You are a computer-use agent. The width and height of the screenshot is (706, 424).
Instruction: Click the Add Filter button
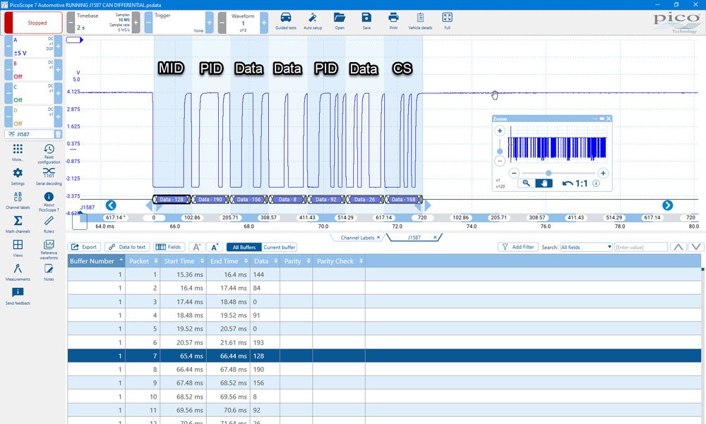pos(517,247)
